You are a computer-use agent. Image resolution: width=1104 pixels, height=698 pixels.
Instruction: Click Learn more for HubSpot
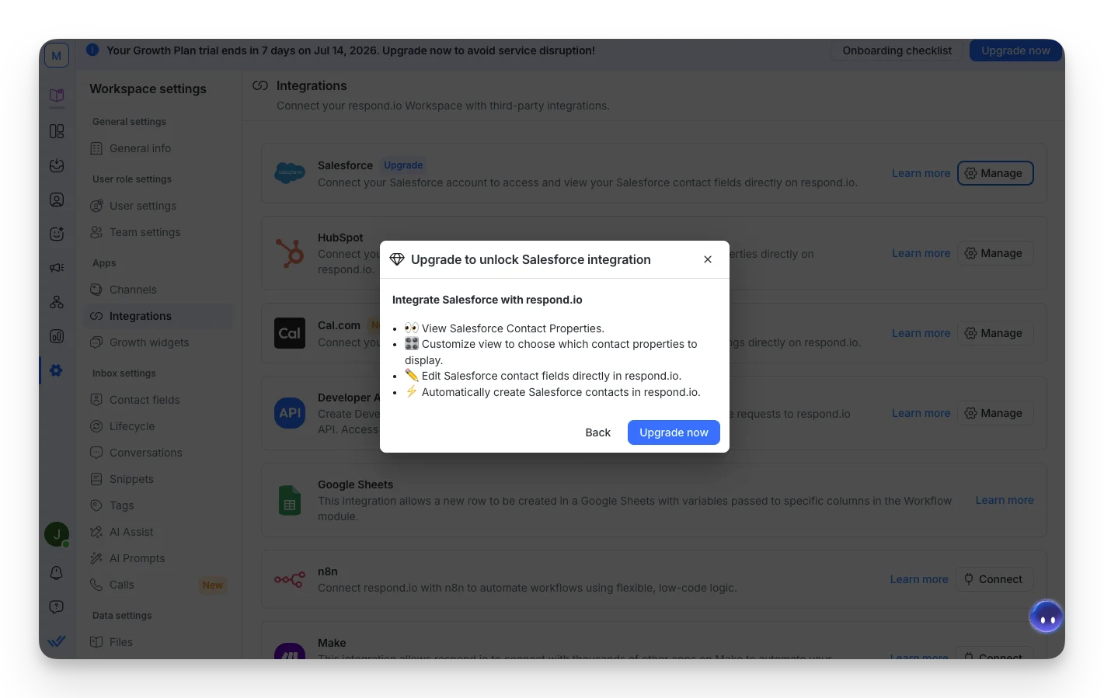coord(921,253)
